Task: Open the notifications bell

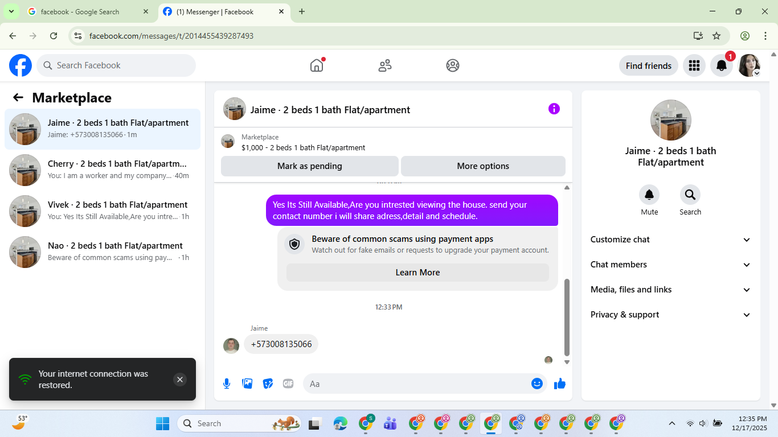Action: pos(722,65)
